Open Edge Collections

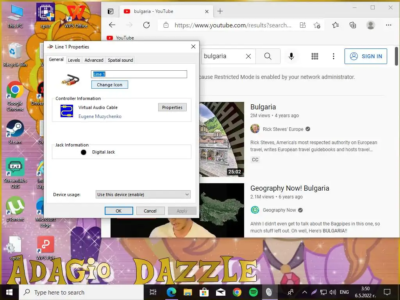353,25
